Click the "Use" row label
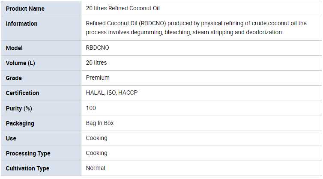 pos(11,138)
